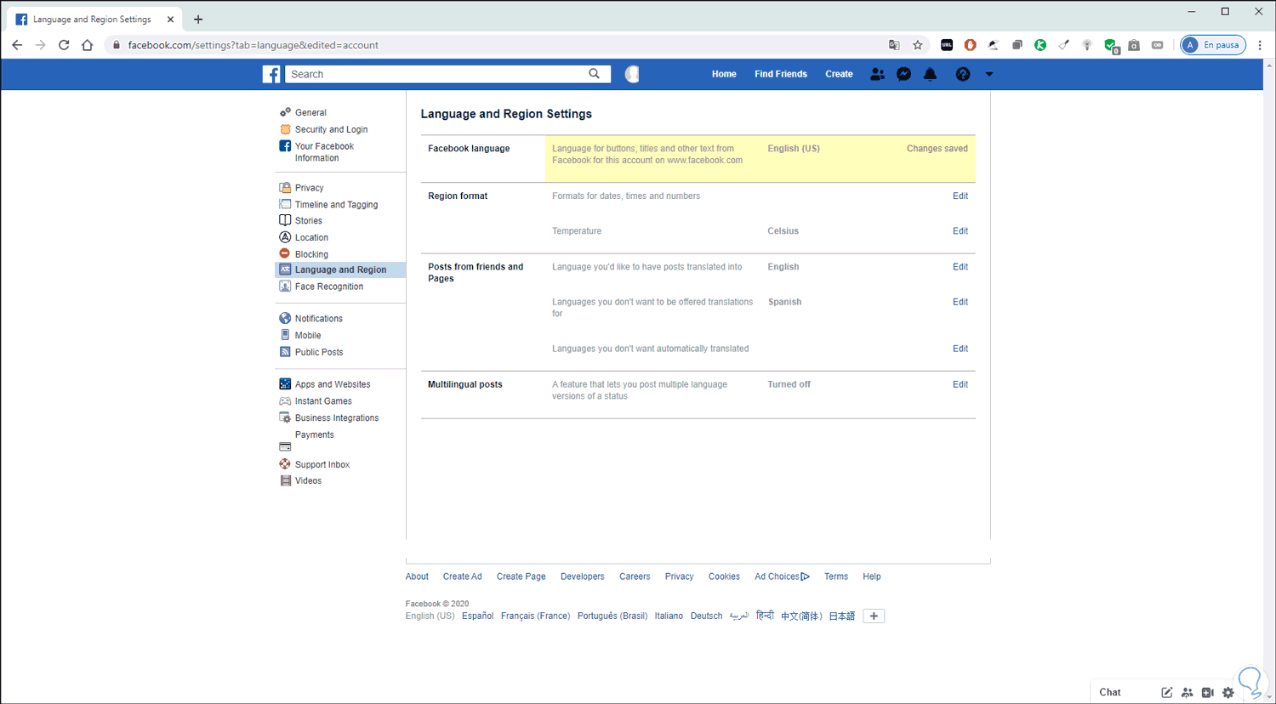This screenshot has height=704, width=1276.
Task: Open Notifications bell icon
Action: pos(930,74)
